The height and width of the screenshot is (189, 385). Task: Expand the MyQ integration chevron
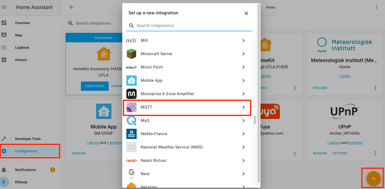click(x=243, y=121)
